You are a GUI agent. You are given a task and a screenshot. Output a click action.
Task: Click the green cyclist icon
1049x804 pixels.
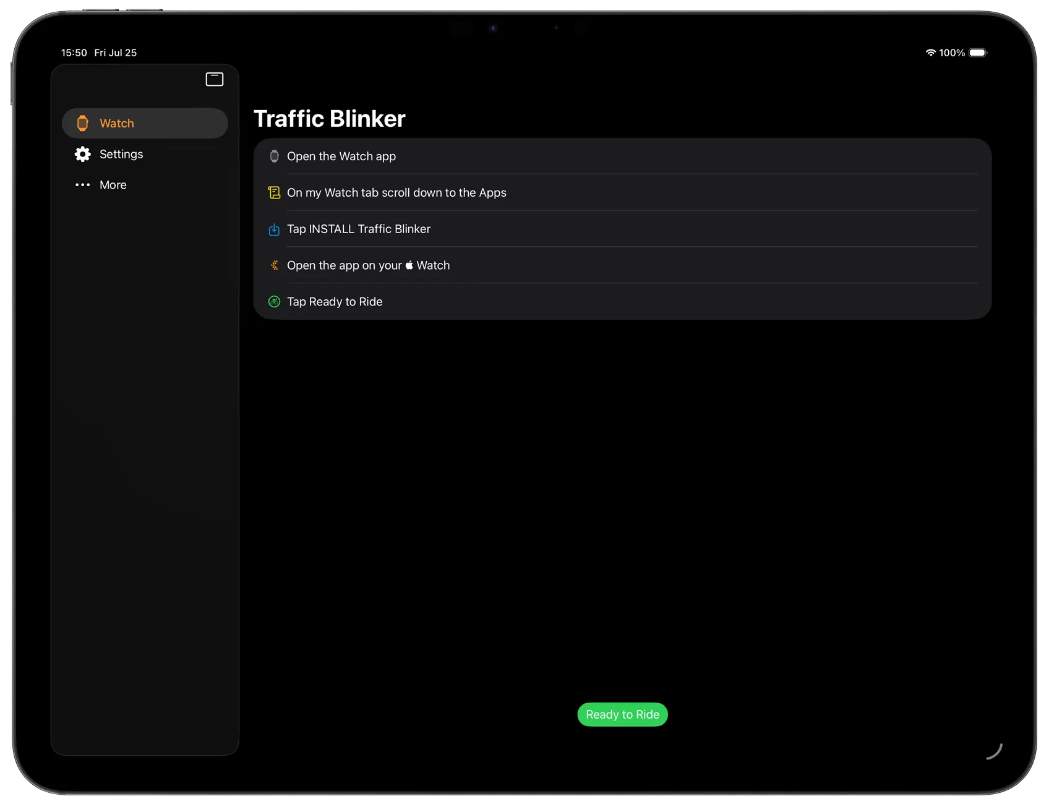coord(274,302)
